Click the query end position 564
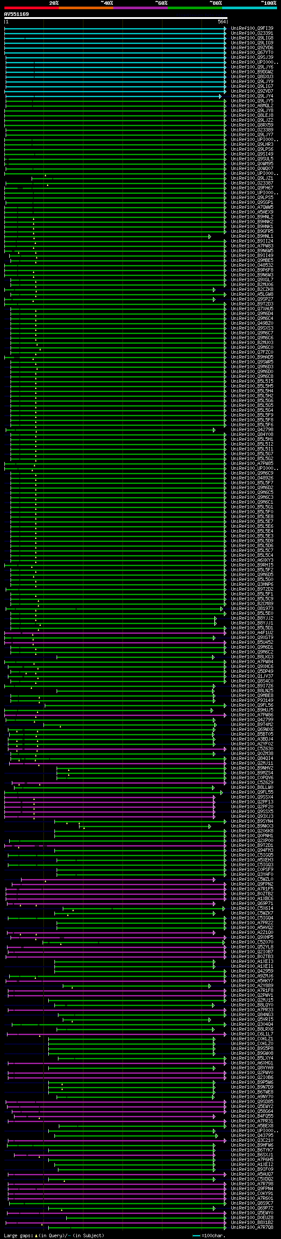The image size is (281, 1239). [221, 22]
